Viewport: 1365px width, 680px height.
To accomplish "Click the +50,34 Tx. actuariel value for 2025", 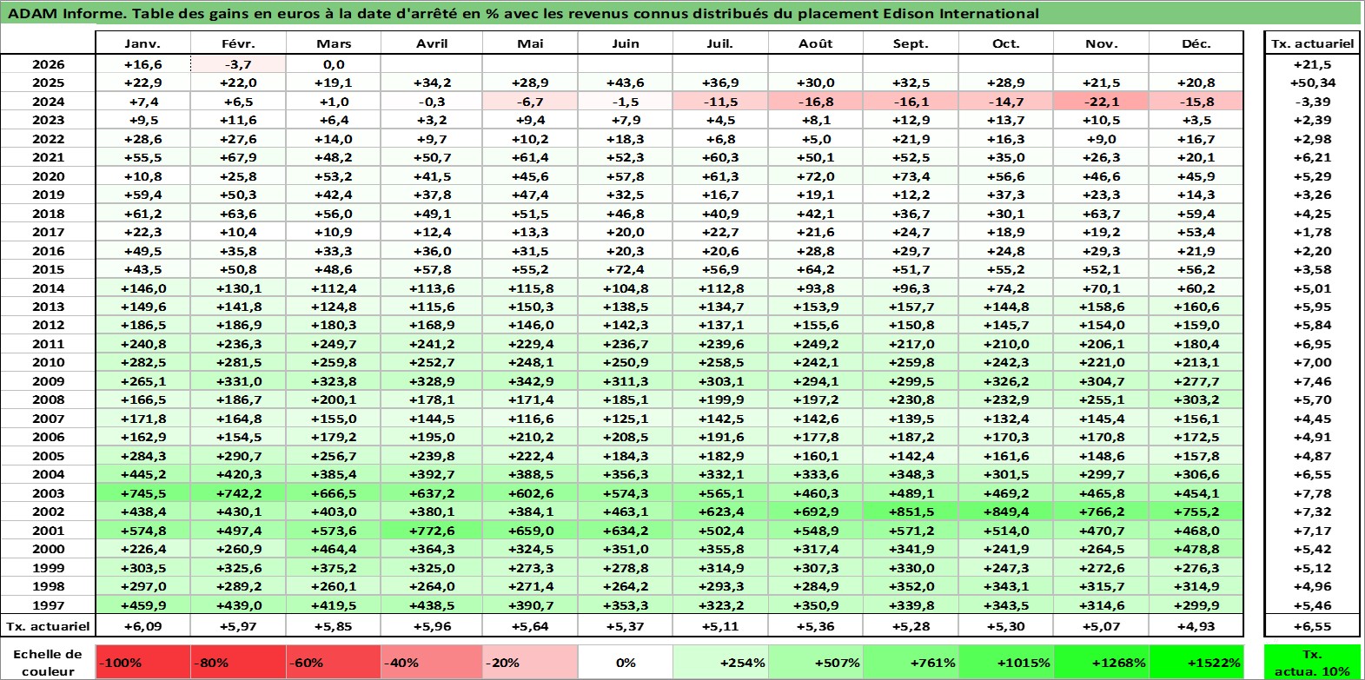I will click(x=1312, y=83).
